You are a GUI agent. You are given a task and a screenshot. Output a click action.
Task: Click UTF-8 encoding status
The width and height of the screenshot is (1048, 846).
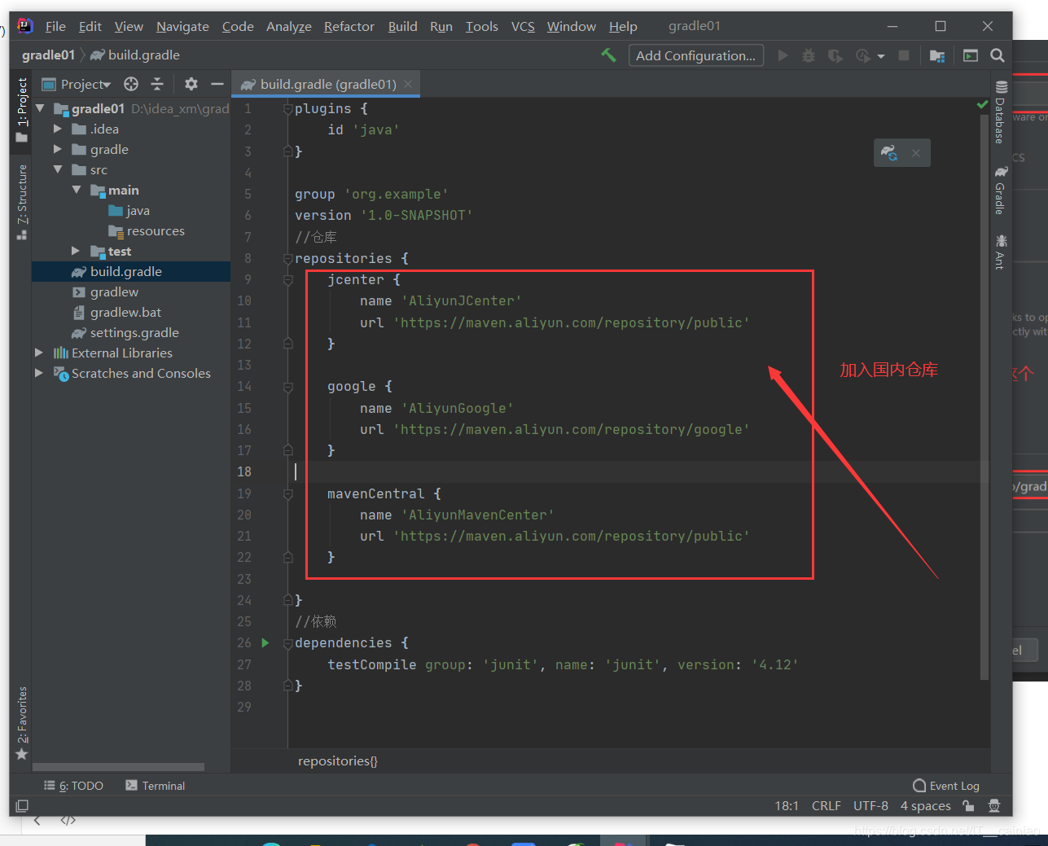[870, 805]
